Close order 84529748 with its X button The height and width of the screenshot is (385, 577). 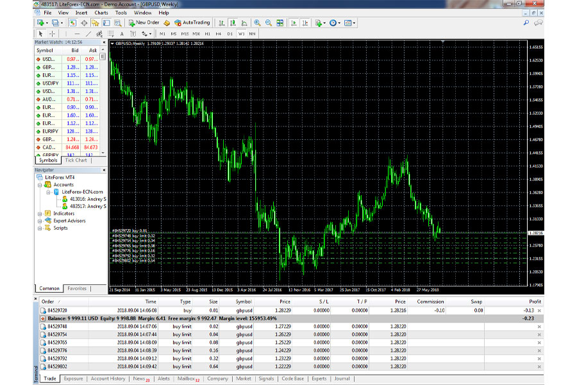point(539,327)
